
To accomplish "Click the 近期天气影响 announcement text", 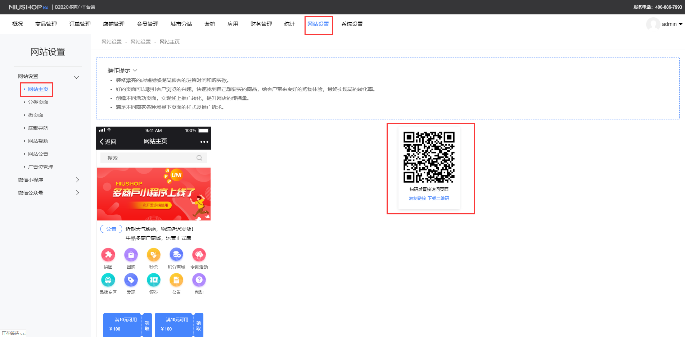I will (159, 229).
